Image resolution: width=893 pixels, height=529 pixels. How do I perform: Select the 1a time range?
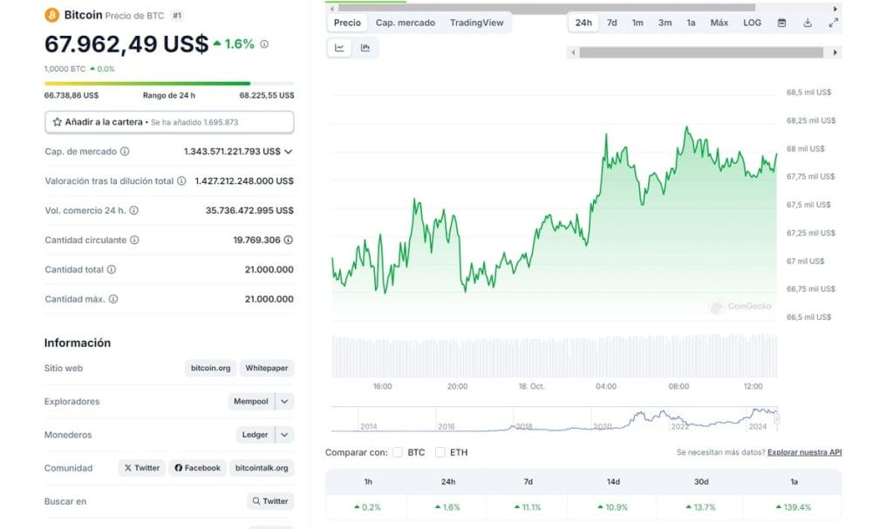pos(691,23)
